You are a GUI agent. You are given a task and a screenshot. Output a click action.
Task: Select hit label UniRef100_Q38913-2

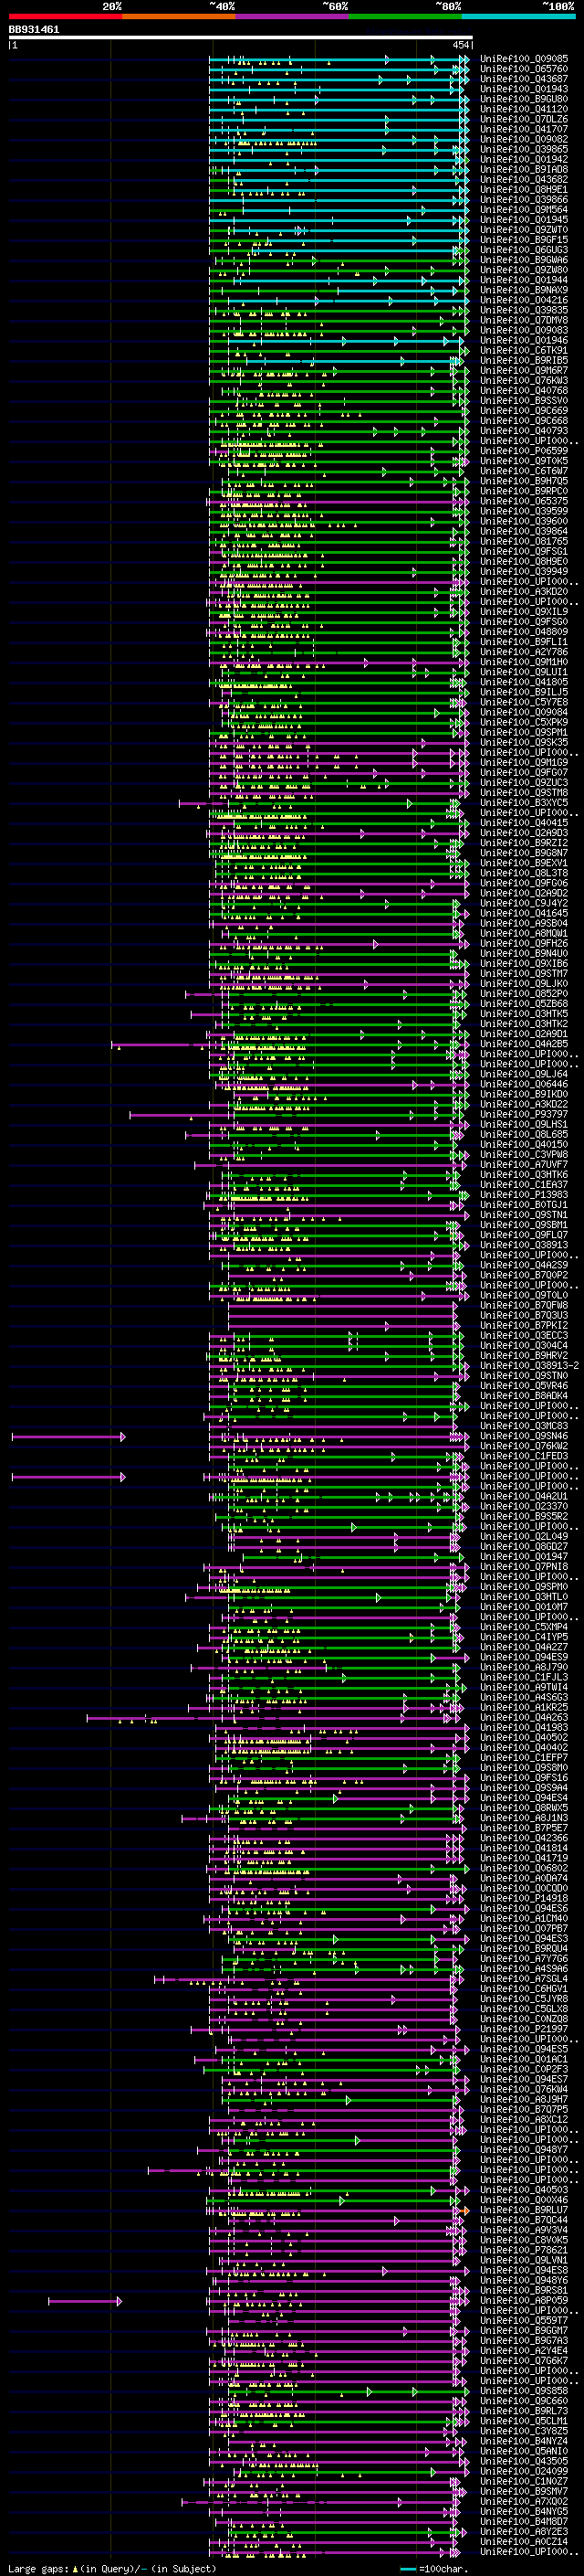tap(529, 1366)
